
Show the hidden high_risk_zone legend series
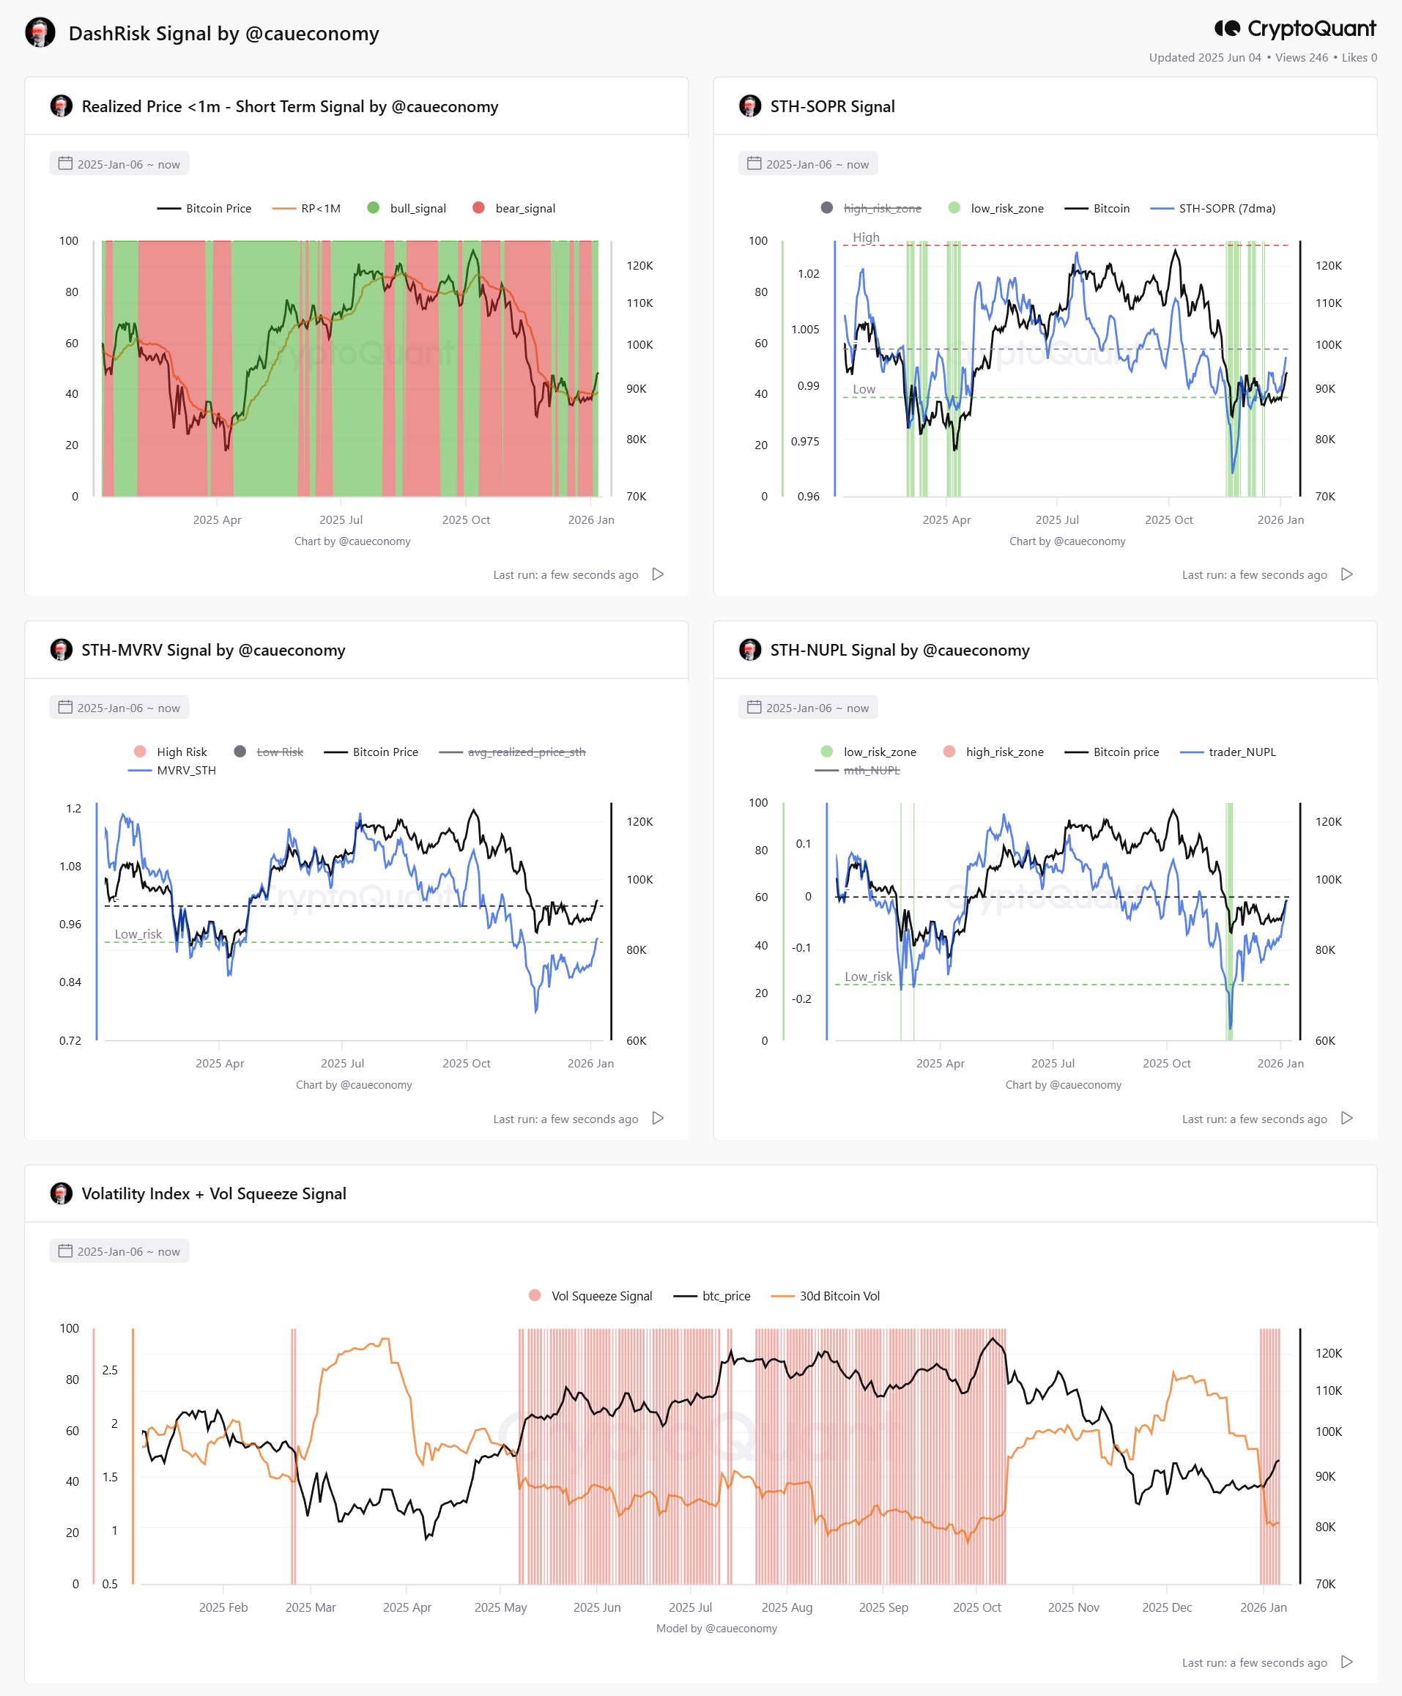(871, 208)
